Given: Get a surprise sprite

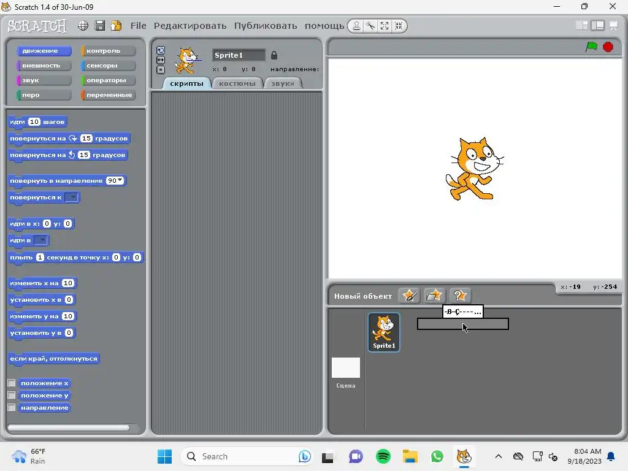Looking at the screenshot, I should point(460,296).
